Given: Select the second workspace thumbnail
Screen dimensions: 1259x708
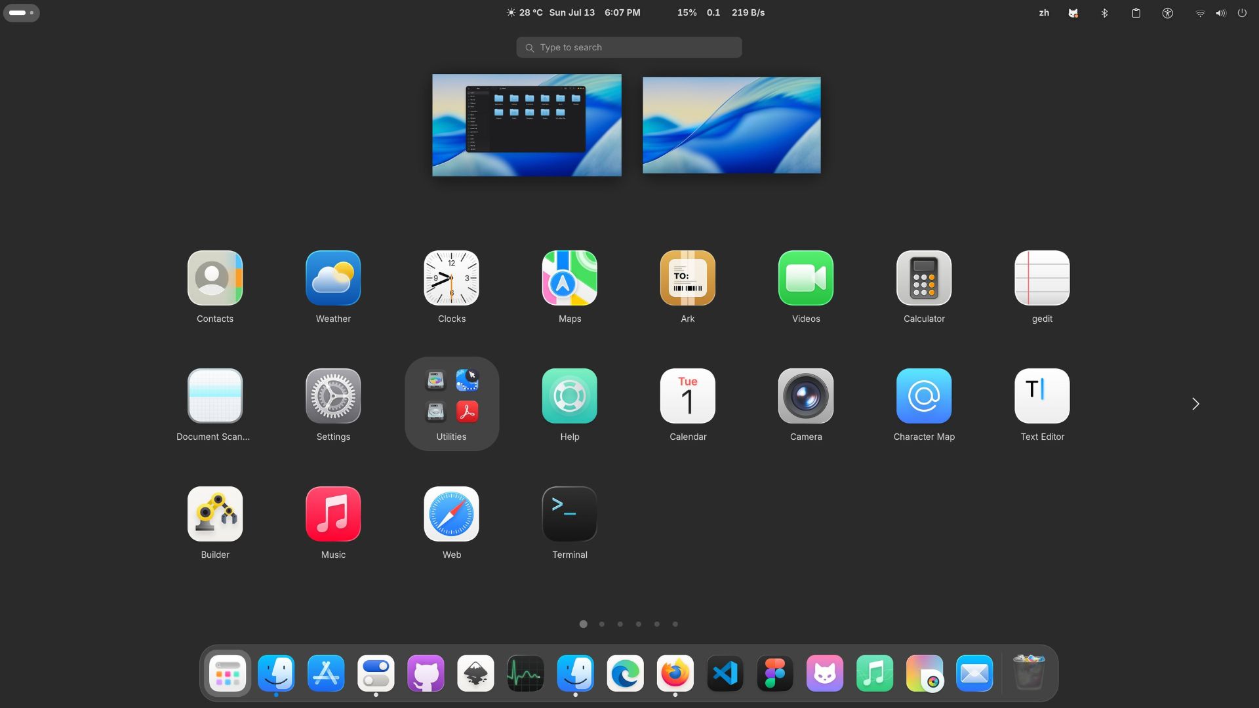Looking at the screenshot, I should (x=731, y=125).
